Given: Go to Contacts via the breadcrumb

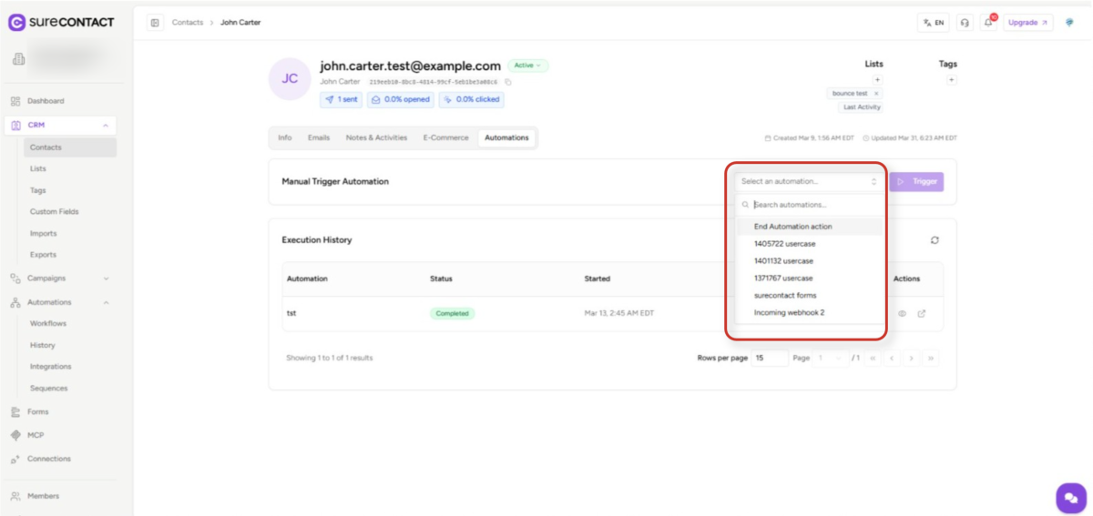Looking at the screenshot, I should [x=188, y=22].
